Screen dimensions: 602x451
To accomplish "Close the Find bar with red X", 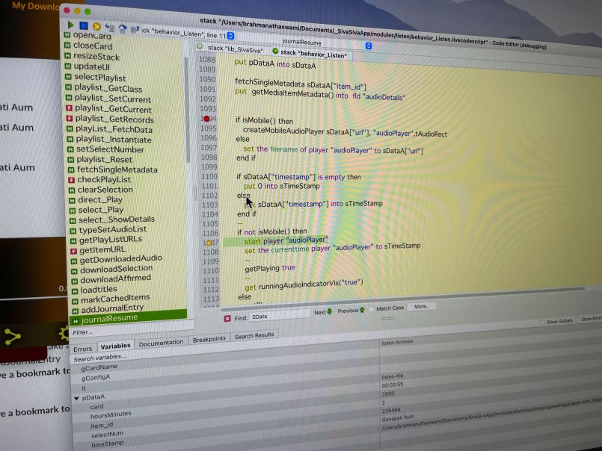I will [227, 318].
